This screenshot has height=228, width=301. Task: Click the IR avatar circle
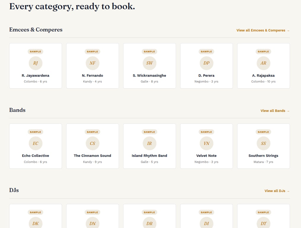point(150,143)
